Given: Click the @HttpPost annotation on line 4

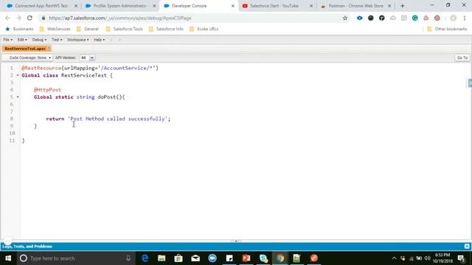Looking at the screenshot, I should [47, 90].
